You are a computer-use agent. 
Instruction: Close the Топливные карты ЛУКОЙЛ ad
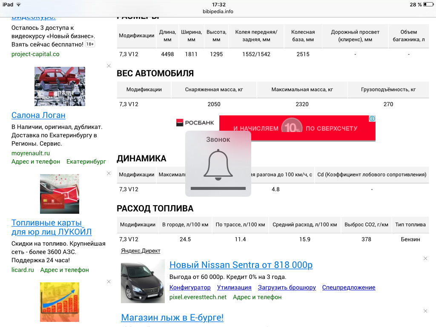point(109,173)
